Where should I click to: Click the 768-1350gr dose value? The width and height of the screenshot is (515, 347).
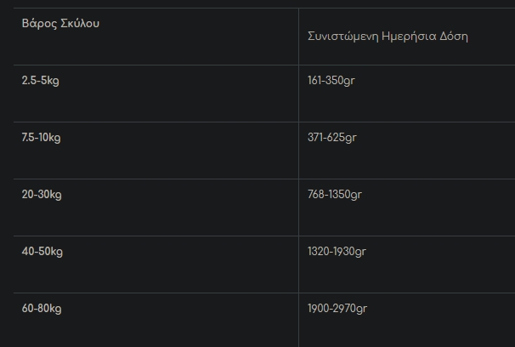(334, 194)
